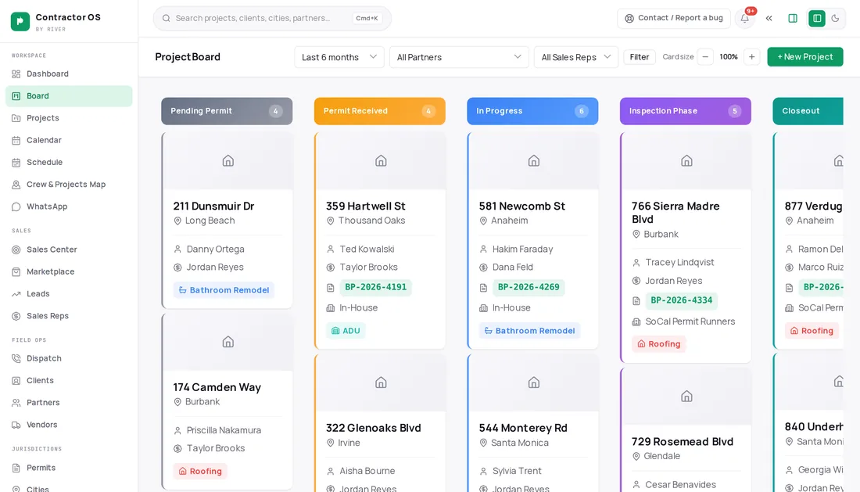
Task: Click the Filter button
Action: coord(640,57)
